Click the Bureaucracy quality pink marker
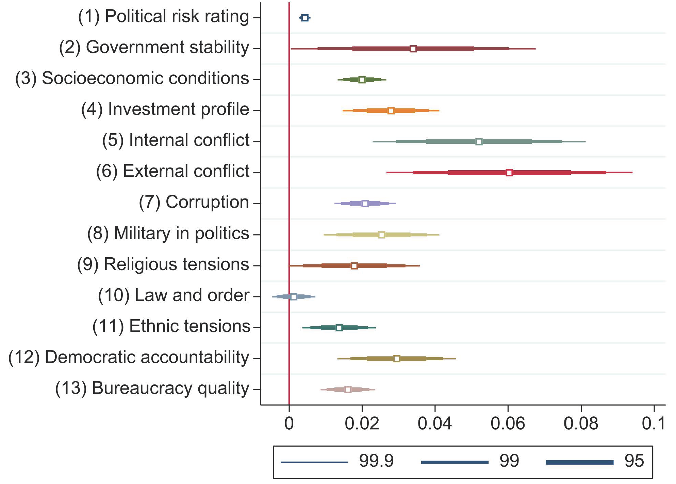This screenshot has height=484, width=676. pos(348,390)
